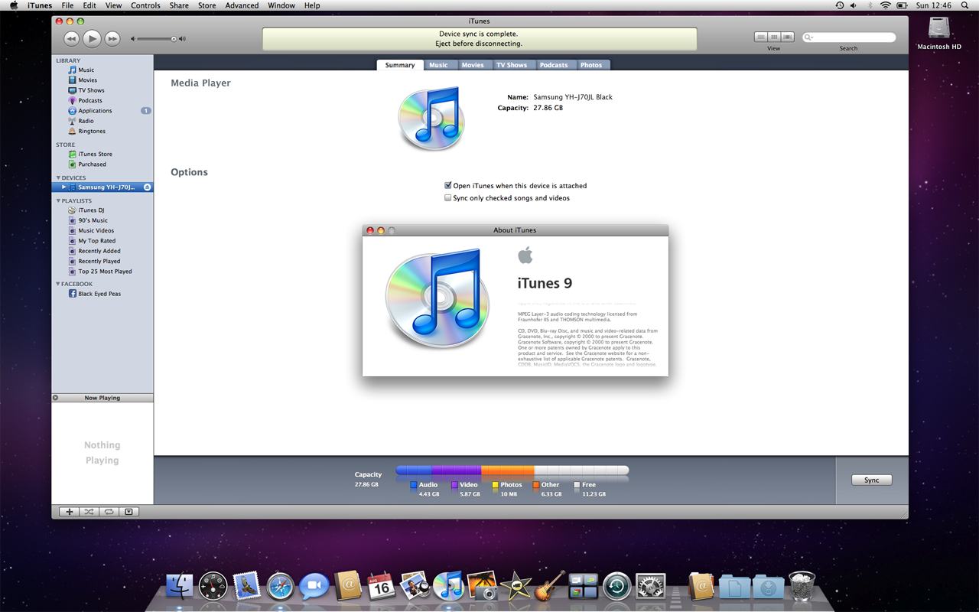The image size is (979, 612).
Task: Open the Advanced menu
Action: (x=242, y=5)
